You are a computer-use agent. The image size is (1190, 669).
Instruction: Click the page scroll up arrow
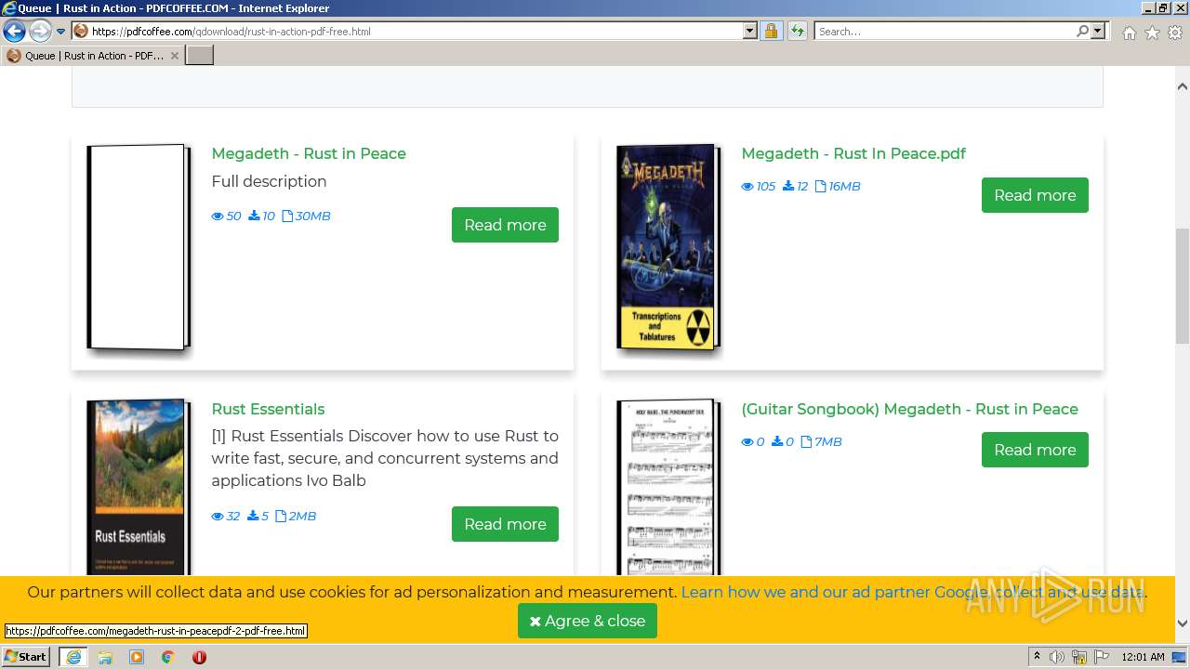tap(1183, 86)
